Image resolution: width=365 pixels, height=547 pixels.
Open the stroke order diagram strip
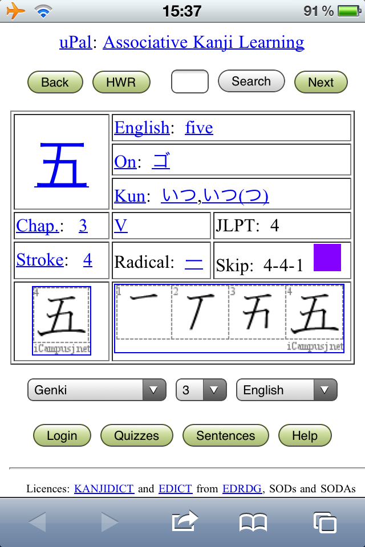click(x=229, y=318)
